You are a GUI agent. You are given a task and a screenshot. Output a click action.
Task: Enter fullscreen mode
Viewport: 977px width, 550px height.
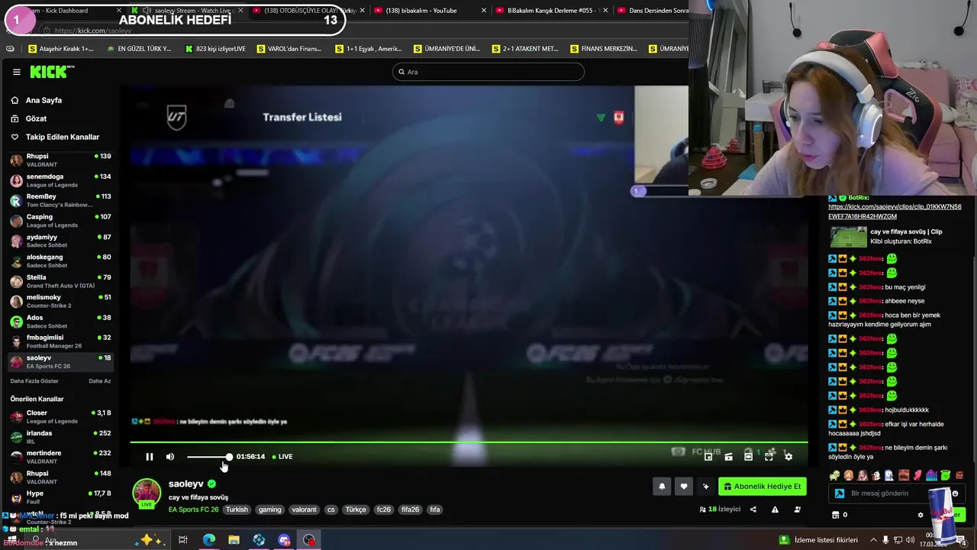(x=769, y=457)
